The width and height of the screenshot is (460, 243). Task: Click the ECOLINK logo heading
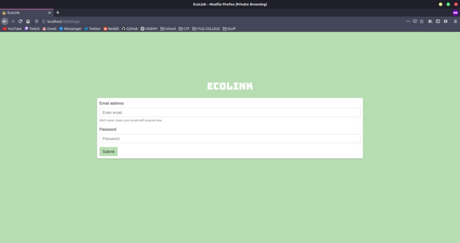pos(230,86)
